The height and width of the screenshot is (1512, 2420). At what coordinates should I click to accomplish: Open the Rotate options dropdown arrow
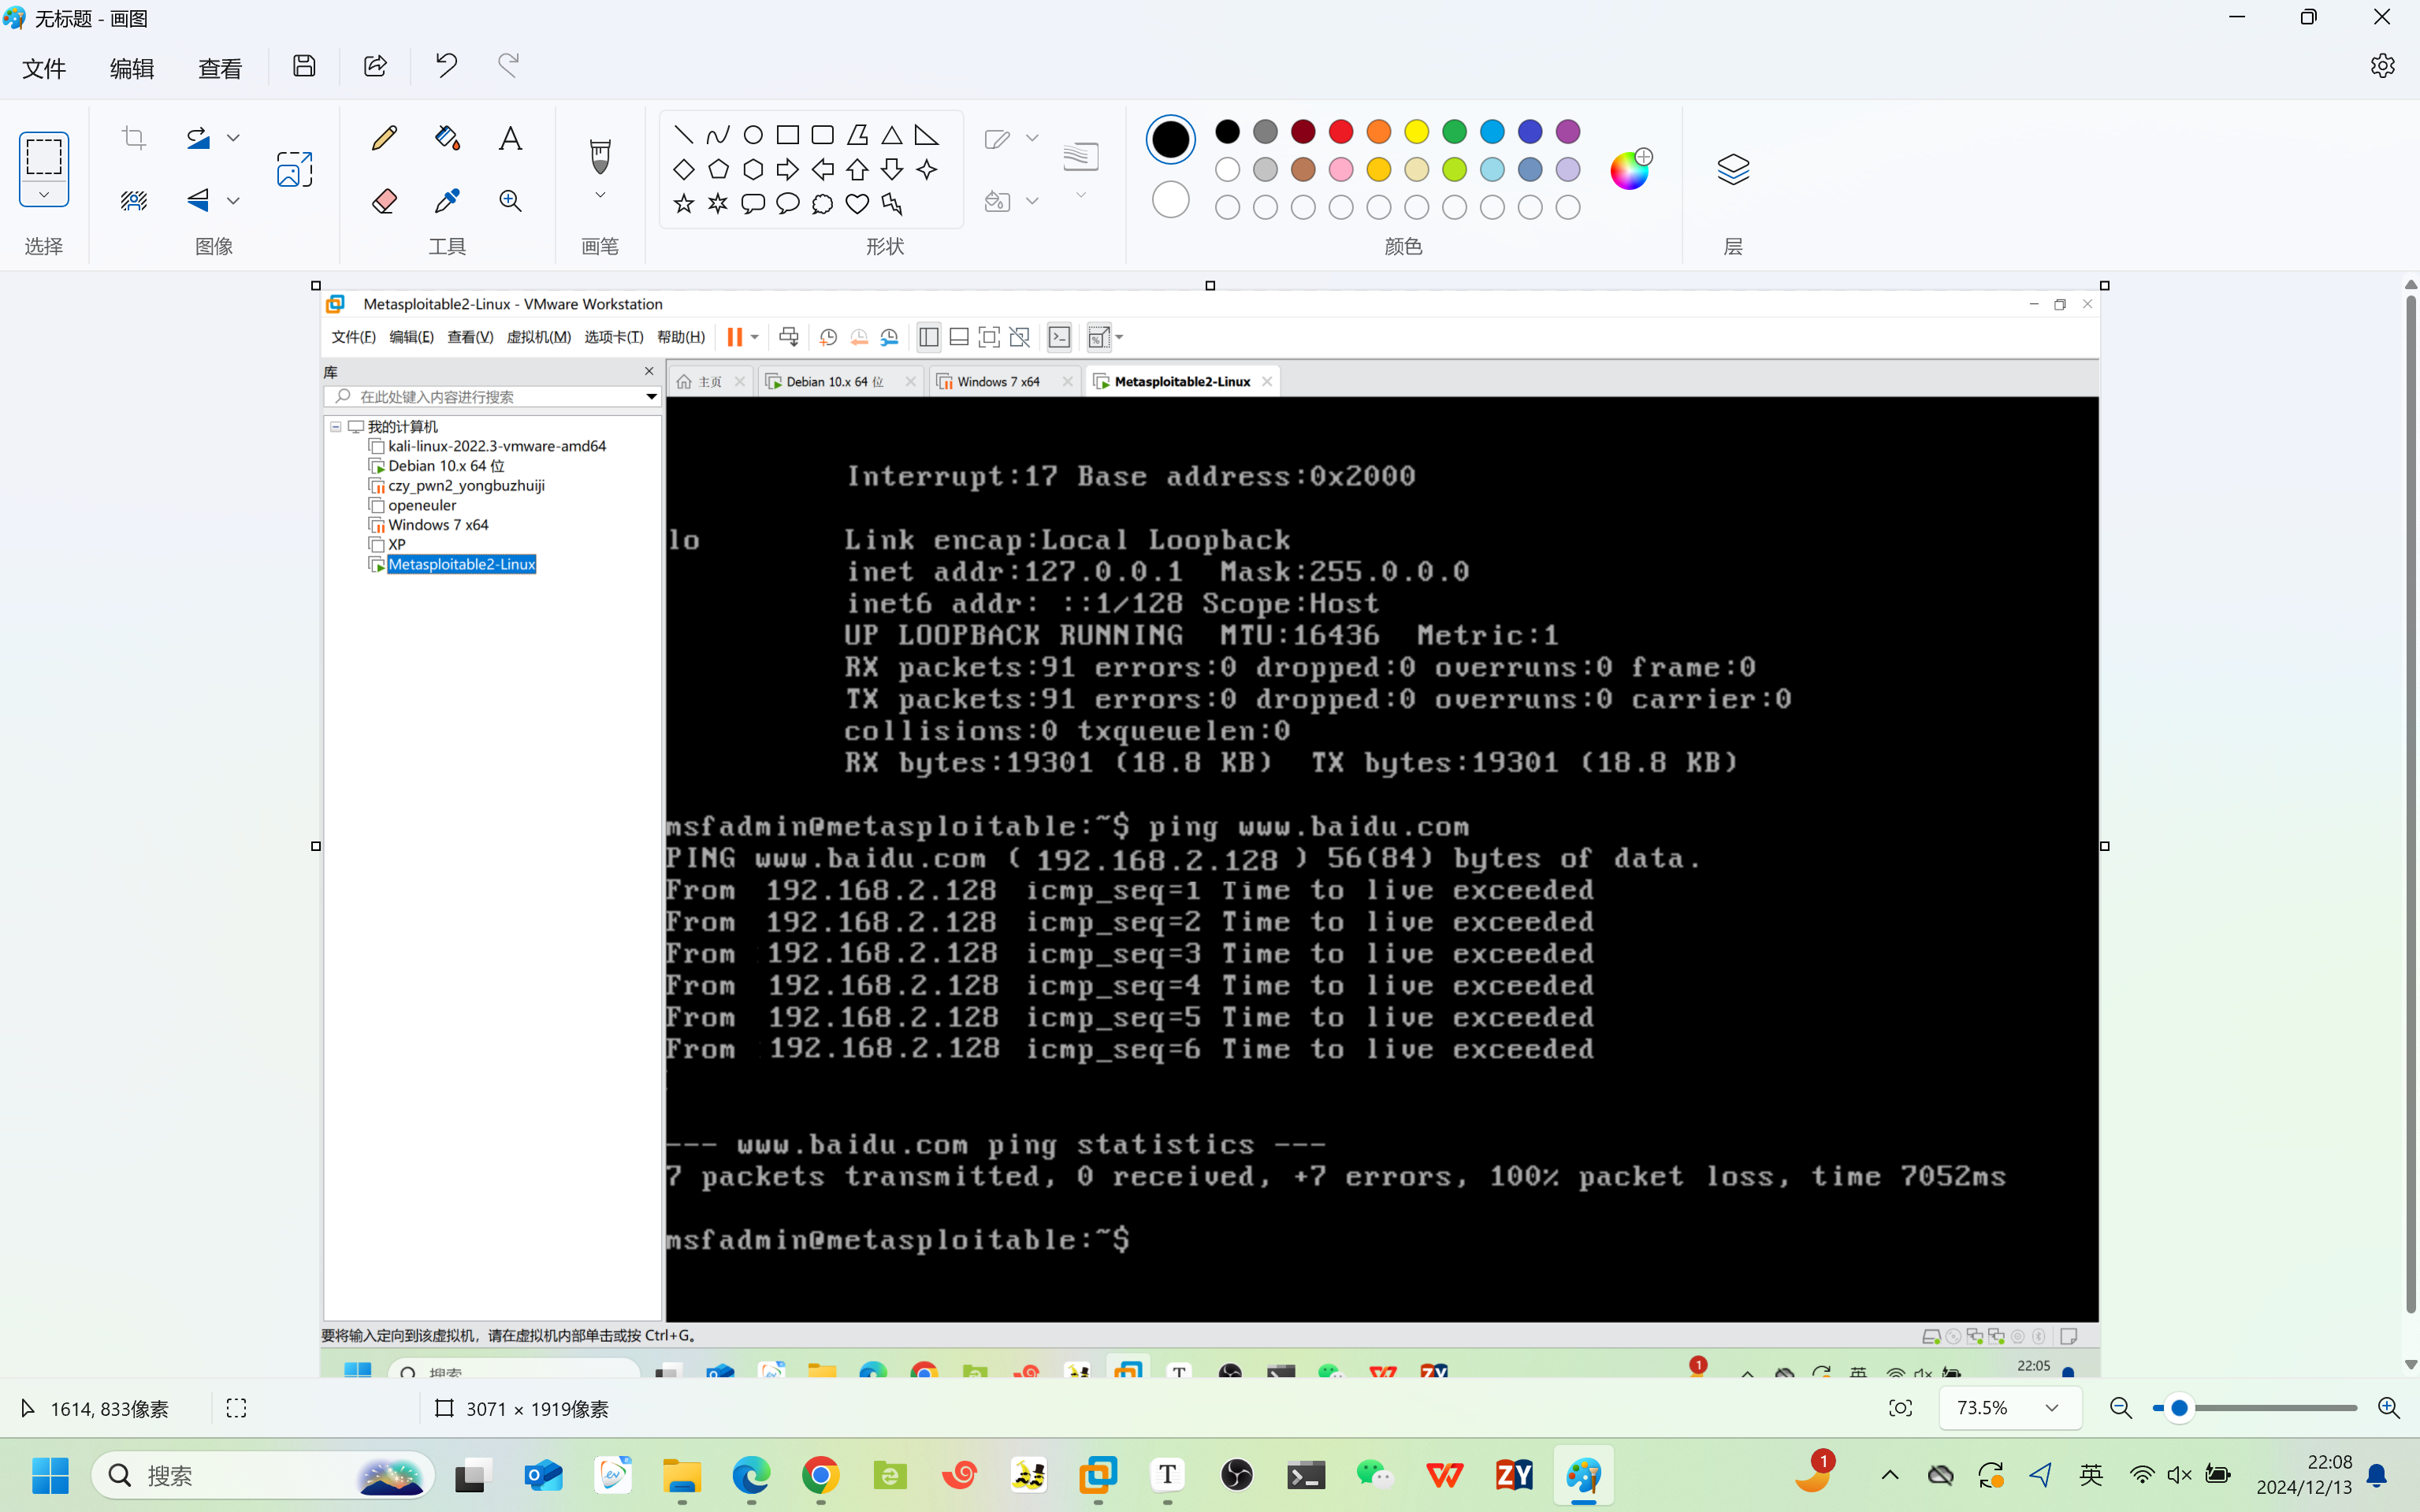tap(233, 138)
